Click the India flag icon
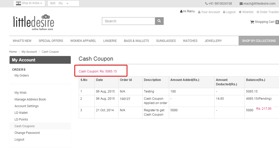The image size is (279, 148). 18,3
